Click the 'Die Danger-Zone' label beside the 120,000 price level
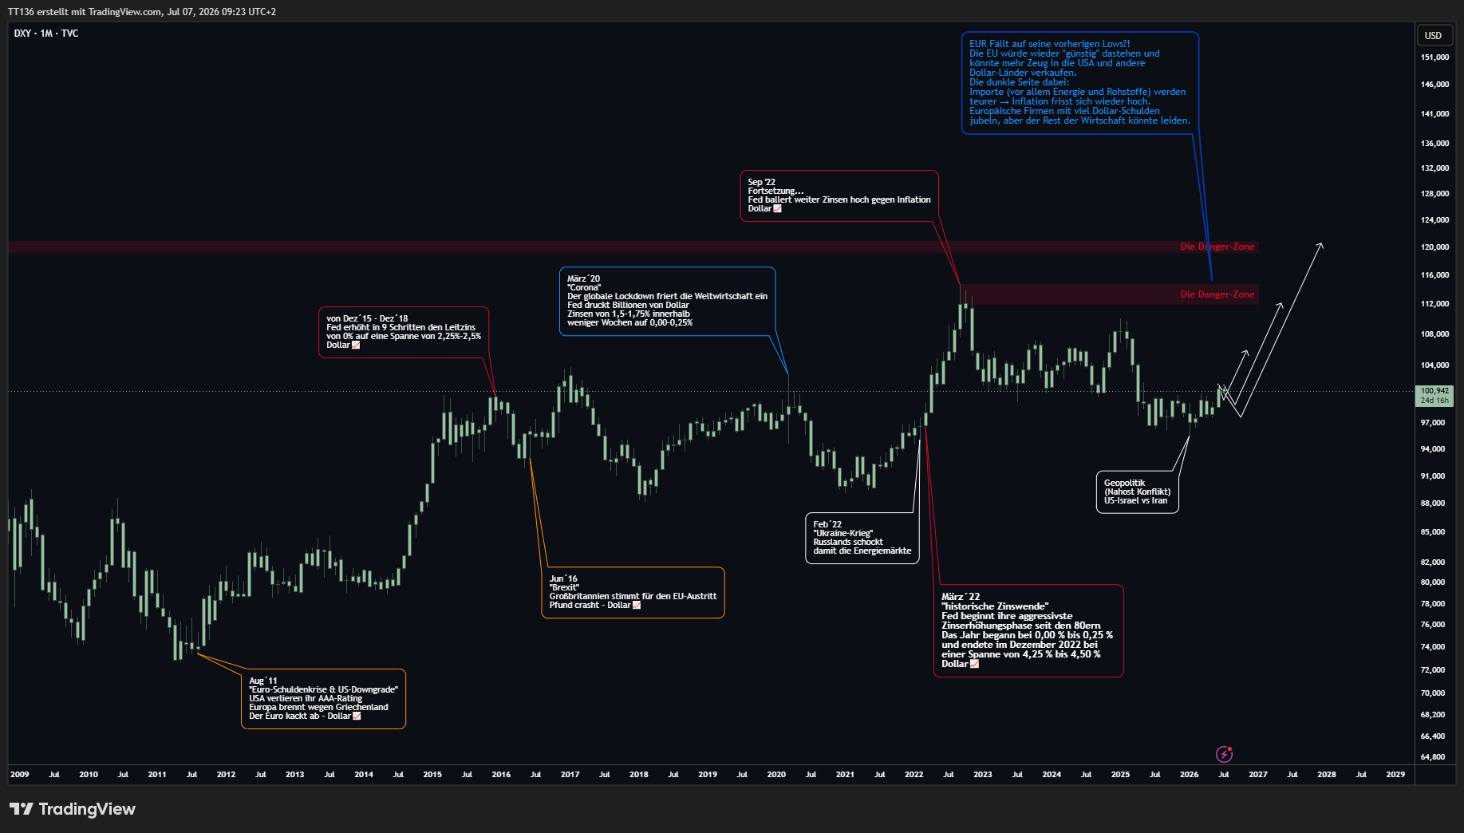Viewport: 1464px width, 833px height. (1217, 247)
